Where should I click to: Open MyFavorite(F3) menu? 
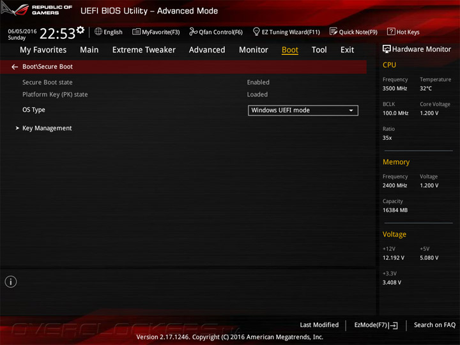pyautogui.click(x=156, y=32)
